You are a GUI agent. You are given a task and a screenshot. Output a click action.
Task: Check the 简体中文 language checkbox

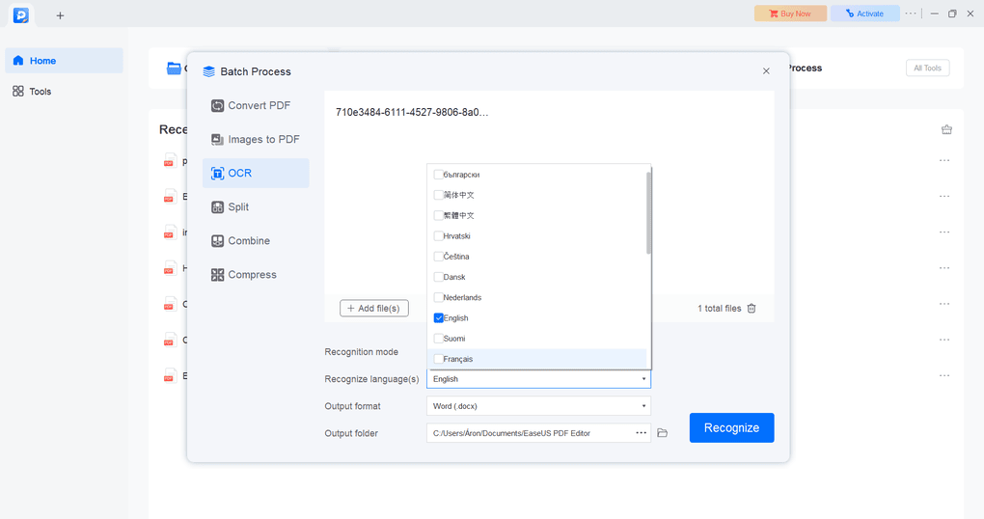[x=438, y=195]
